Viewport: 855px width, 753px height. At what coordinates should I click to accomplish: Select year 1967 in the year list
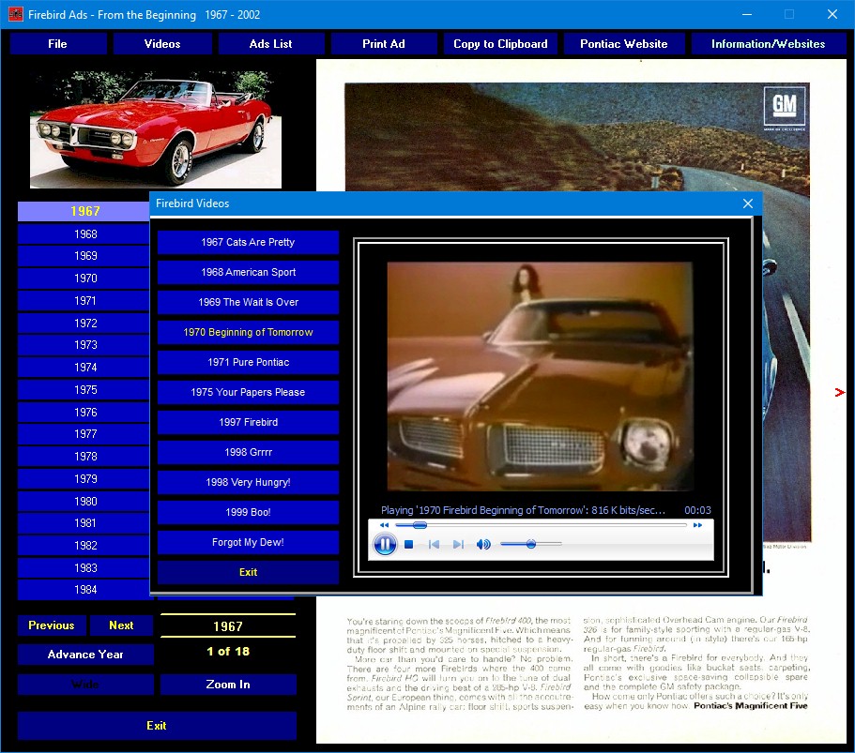[84, 211]
